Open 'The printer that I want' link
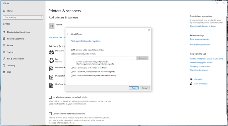This screenshot has height=126, width=228. pos(57,38)
